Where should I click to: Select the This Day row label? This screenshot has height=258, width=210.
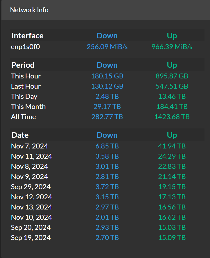coord(24,96)
